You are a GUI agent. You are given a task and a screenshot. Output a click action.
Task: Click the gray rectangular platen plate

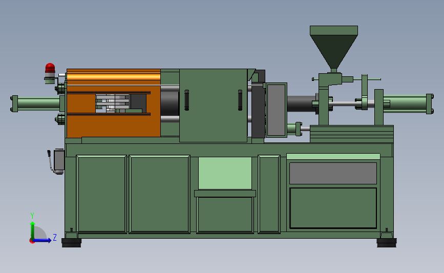(x=277, y=110)
